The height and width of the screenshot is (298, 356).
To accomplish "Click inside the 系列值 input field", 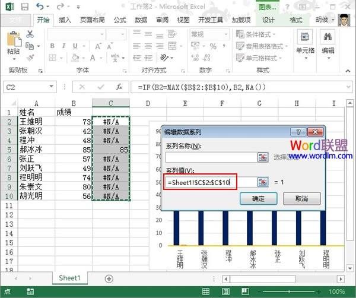I will (x=208, y=182).
